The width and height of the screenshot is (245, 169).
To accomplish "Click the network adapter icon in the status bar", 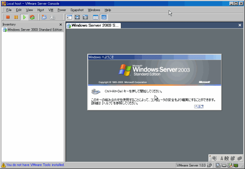I will (236, 165).
